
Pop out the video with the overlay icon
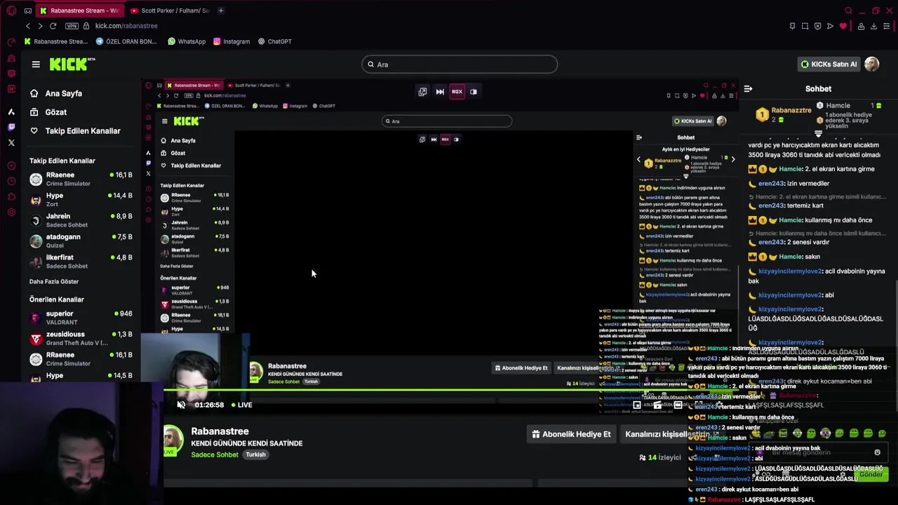pyautogui.click(x=422, y=92)
